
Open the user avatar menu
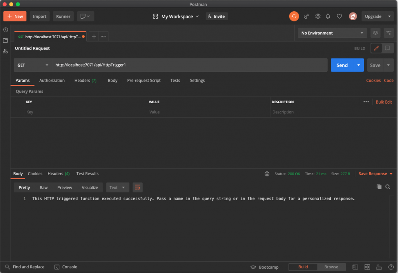pos(353,16)
